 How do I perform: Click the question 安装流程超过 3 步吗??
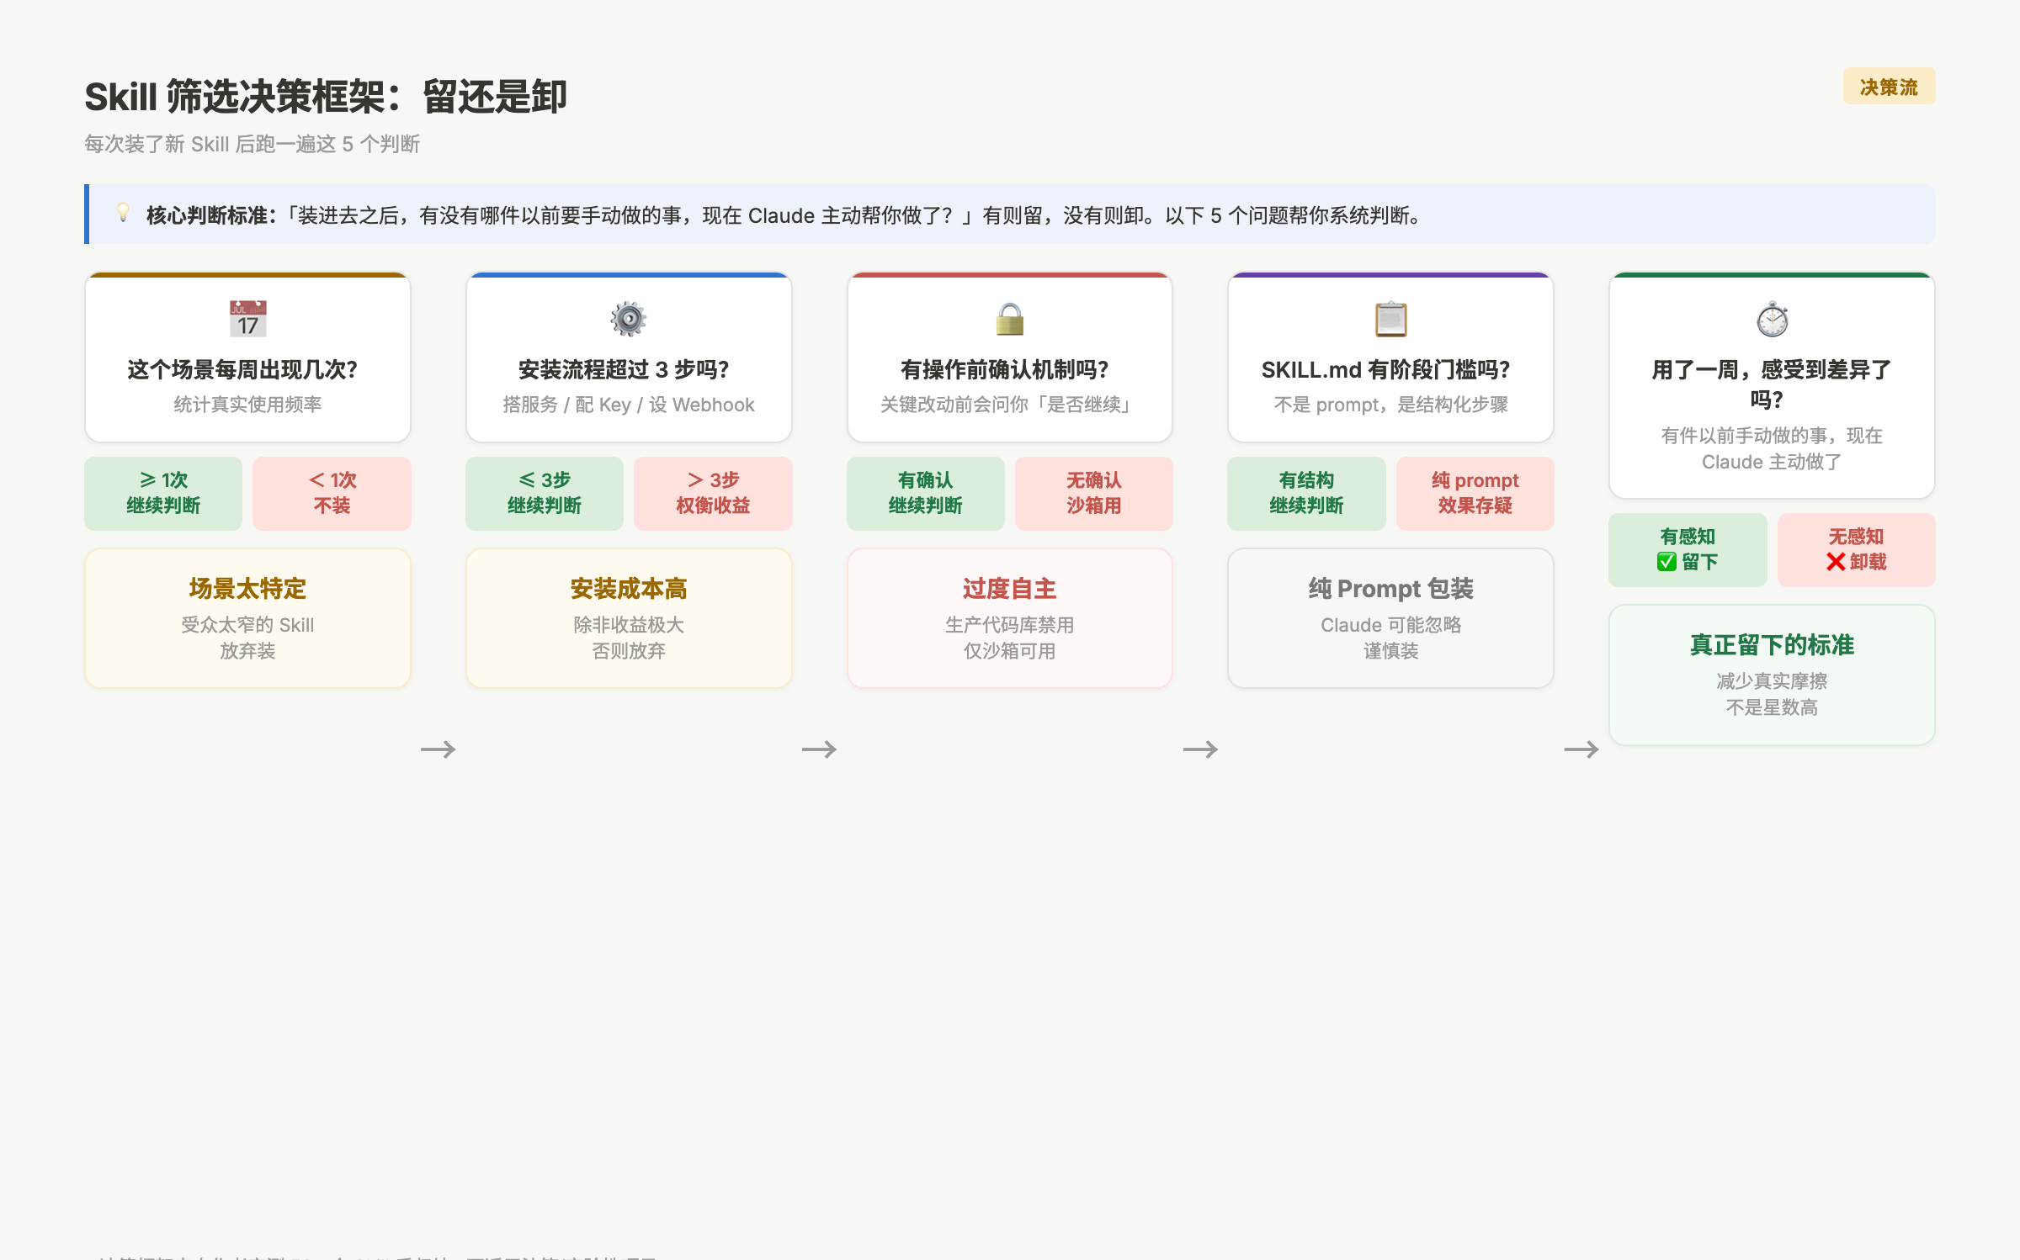pyautogui.click(x=624, y=369)
